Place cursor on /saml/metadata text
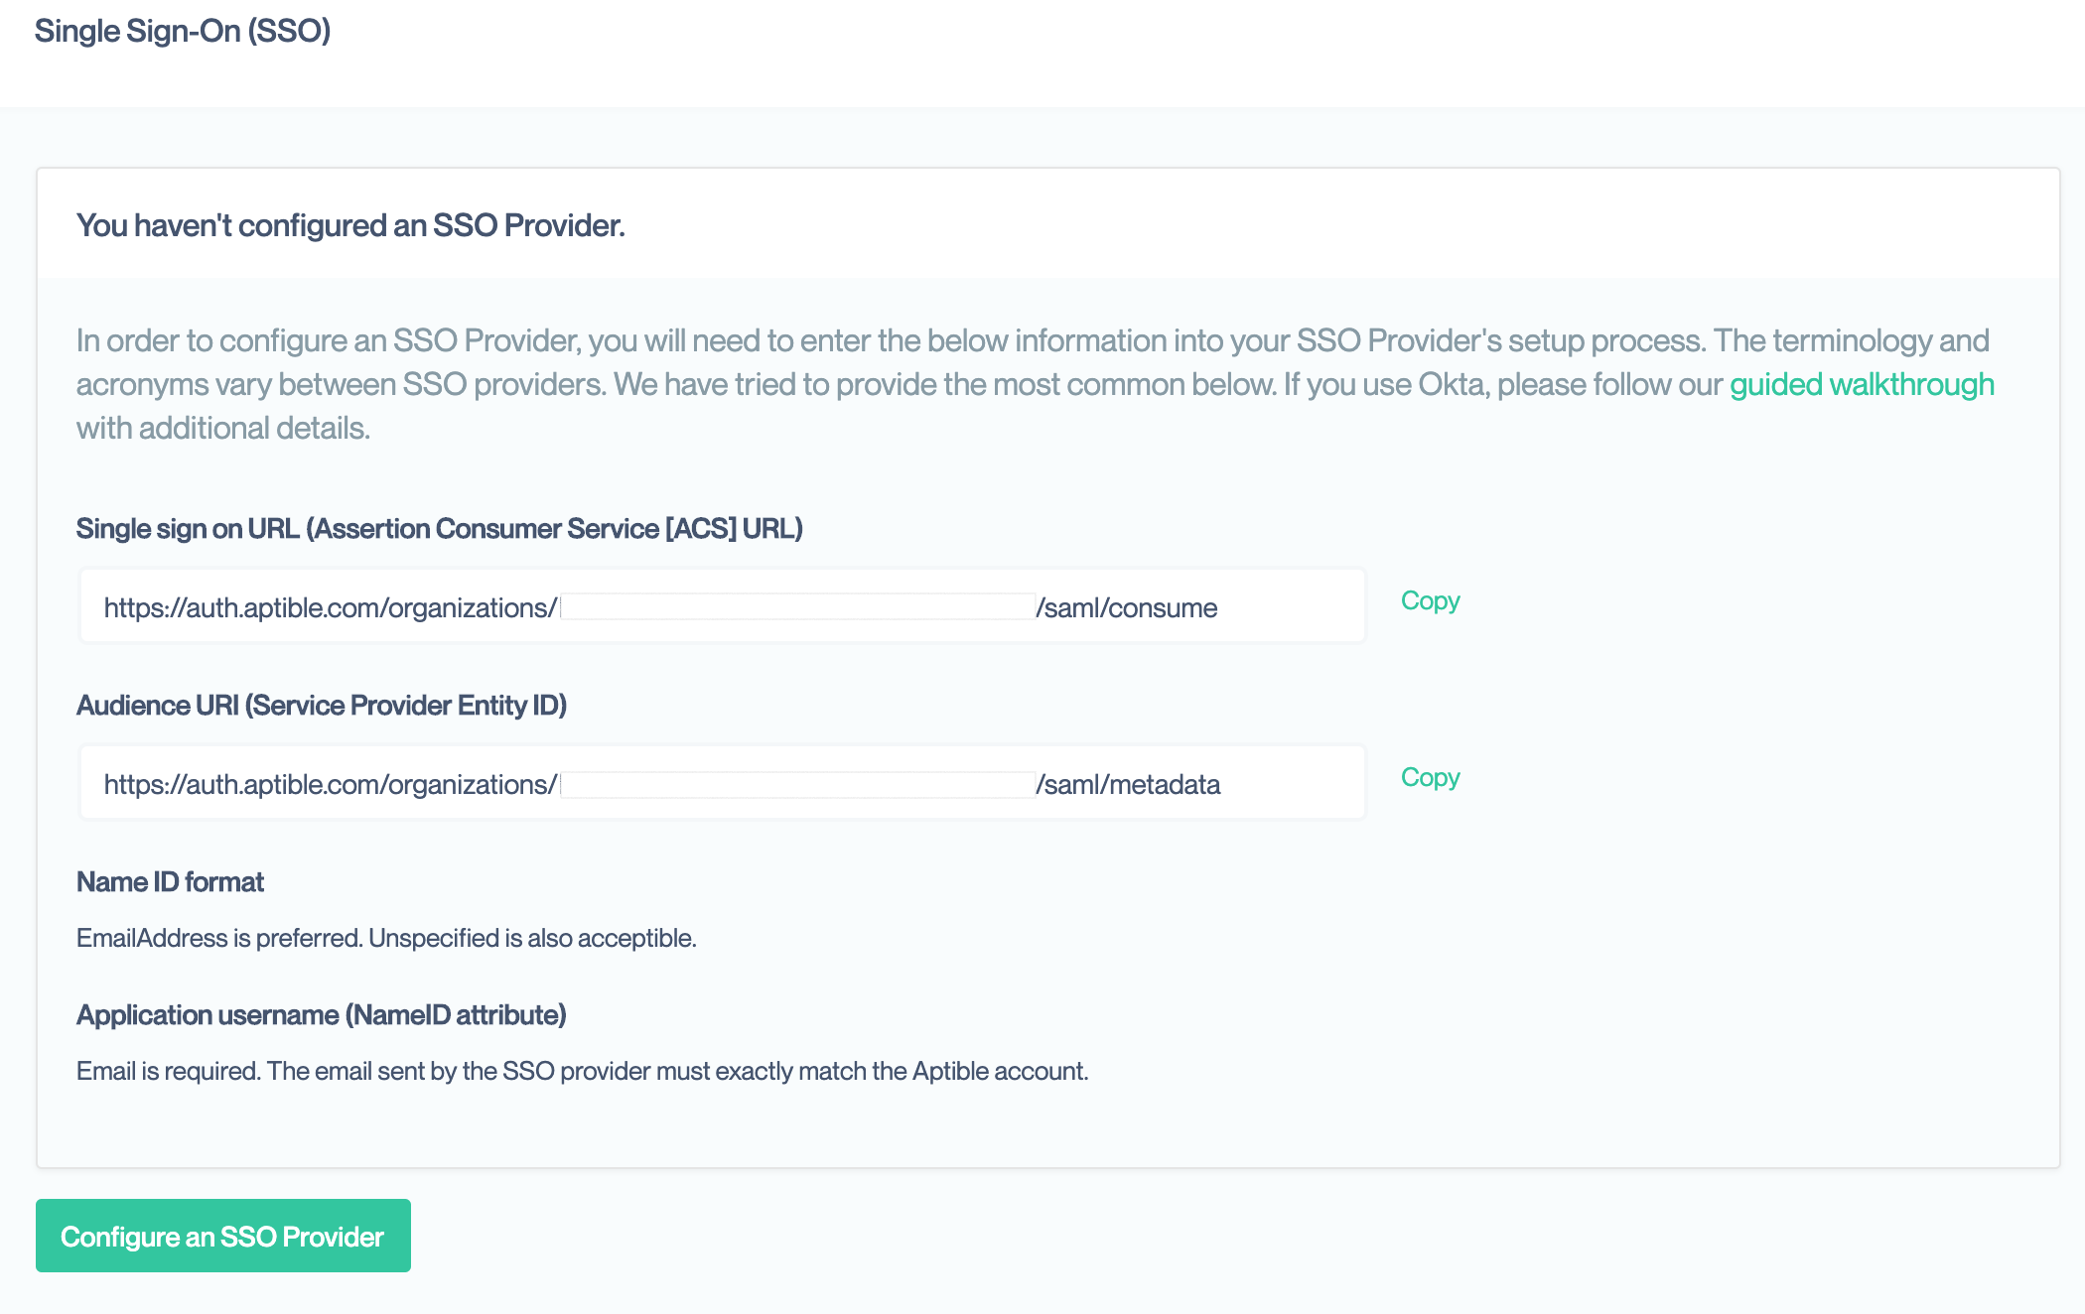 (x=1130, y=785)
